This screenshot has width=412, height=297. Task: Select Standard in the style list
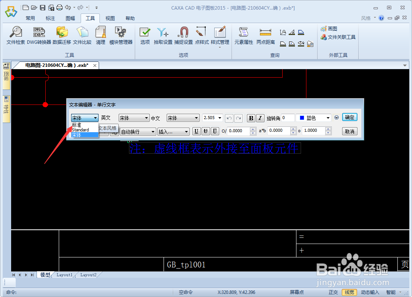click(x=84, y=130)
